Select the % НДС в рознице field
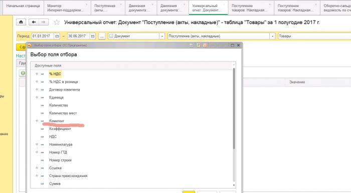Viewport: 351px width, 193px height. pyautogui.click(x=64, y=82)
